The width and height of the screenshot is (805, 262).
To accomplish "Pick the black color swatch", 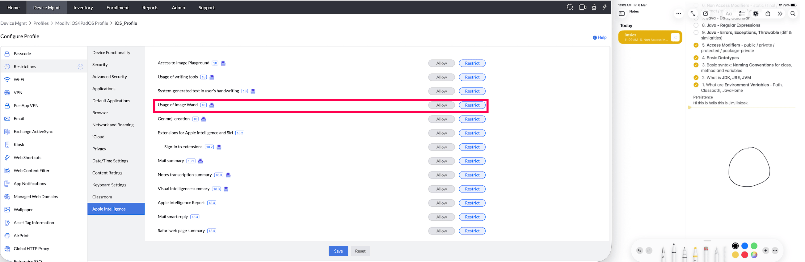I will pyautogui.click(x=735, y=246).
